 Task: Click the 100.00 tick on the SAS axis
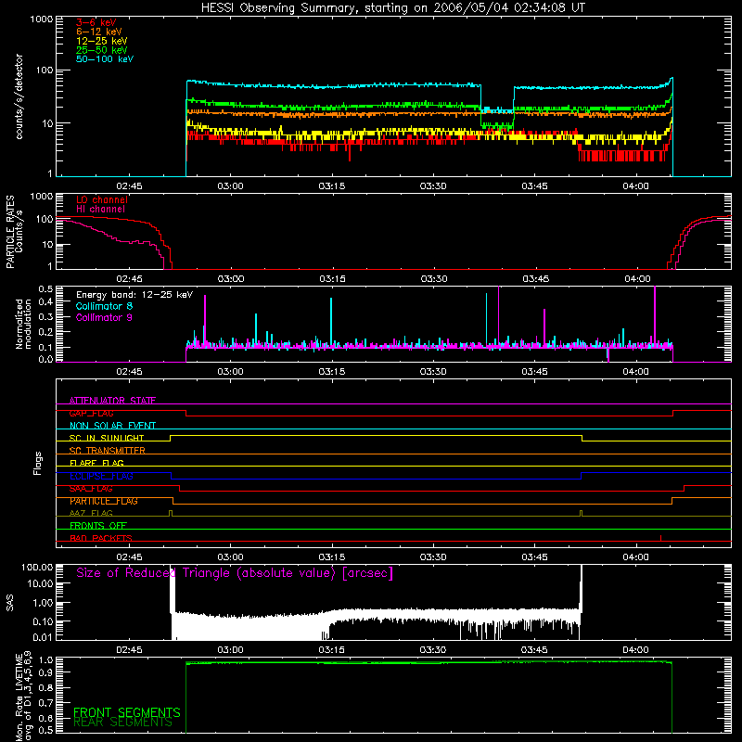(37, 567)
